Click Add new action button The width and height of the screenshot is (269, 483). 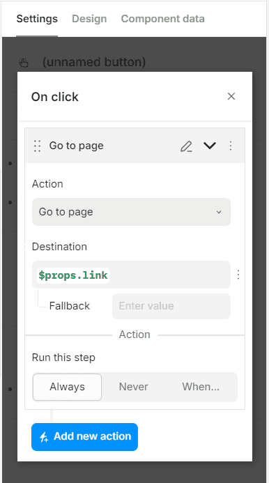[84, 437]
